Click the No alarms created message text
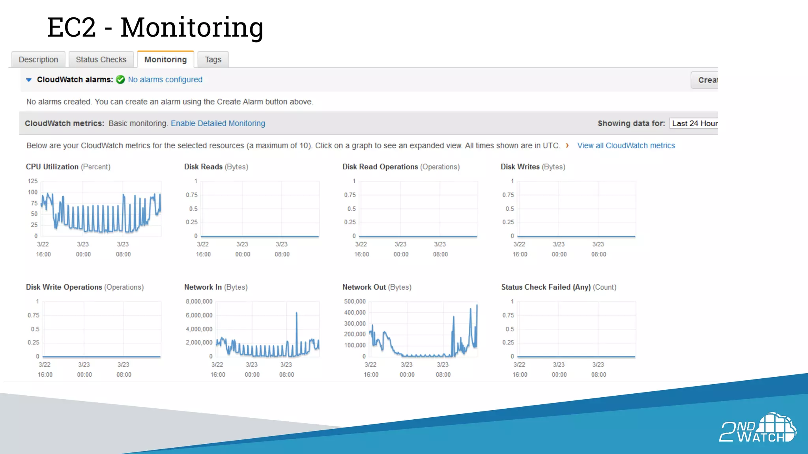 170,102
